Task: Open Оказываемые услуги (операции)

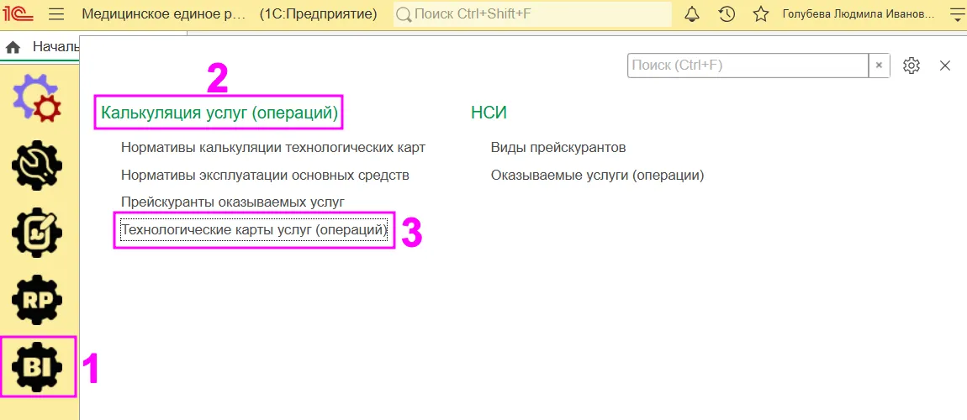Action: tap(597, 175)
